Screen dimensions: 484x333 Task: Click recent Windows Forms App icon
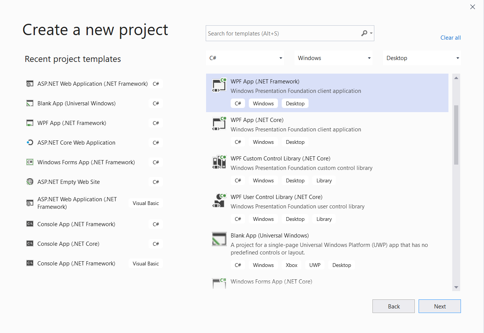coord(30,162)
